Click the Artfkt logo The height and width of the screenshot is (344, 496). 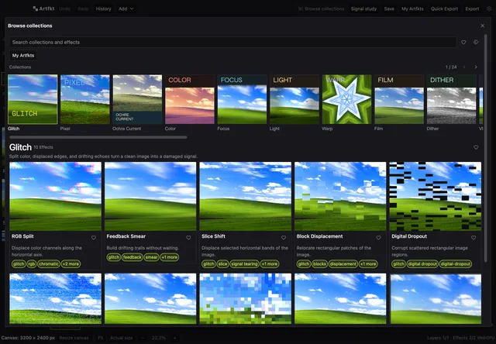pos(43,9)
